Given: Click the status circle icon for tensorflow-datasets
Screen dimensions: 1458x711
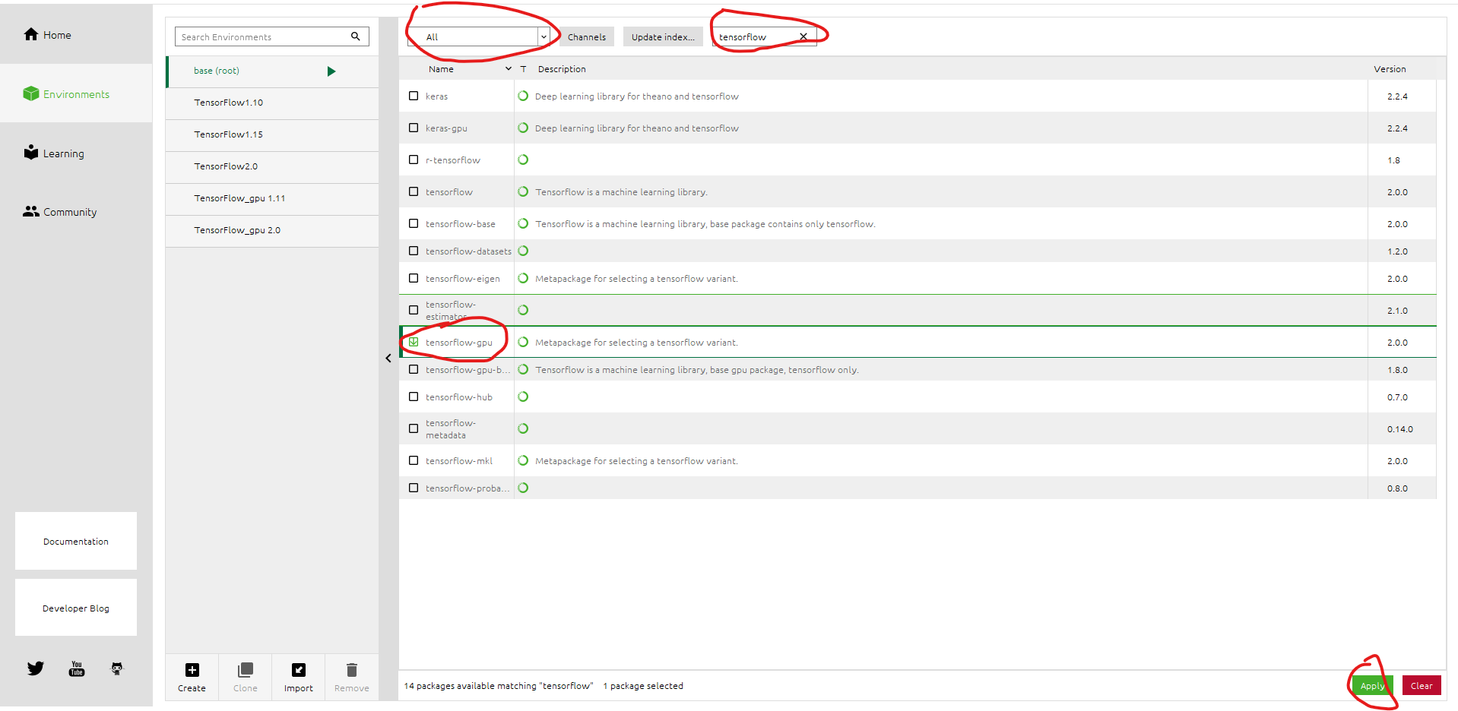Looking at the screenshot, I should pos(523,251).
